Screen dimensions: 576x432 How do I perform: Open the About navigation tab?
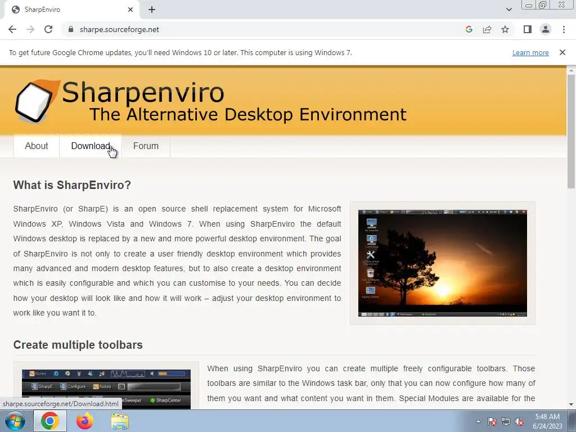pos(37,146)
